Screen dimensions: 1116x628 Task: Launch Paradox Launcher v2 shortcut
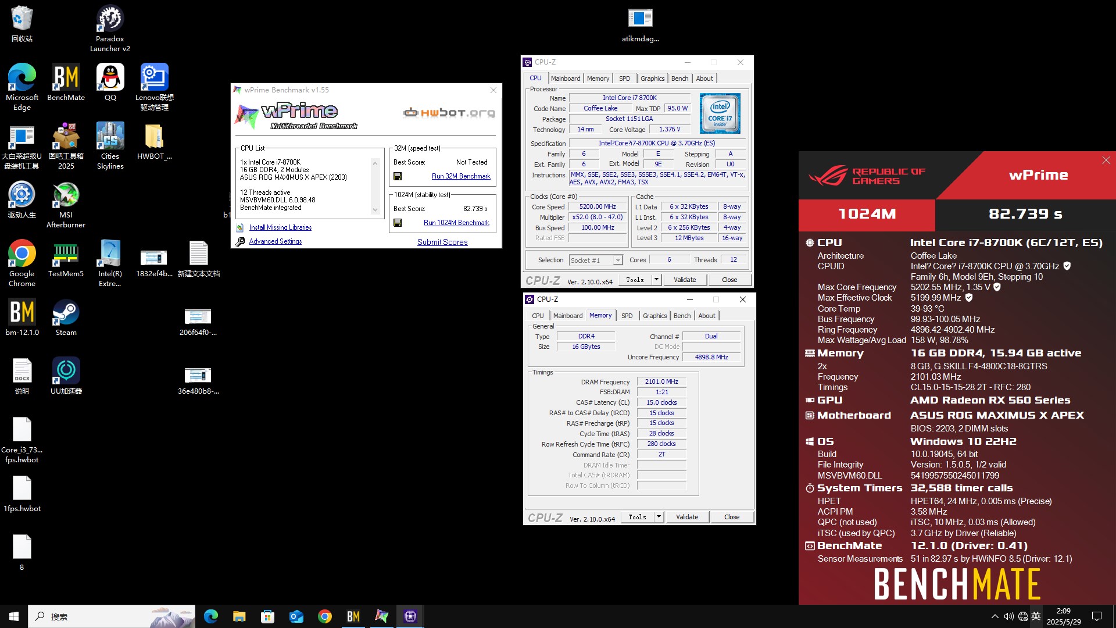(x=110, y=28)
